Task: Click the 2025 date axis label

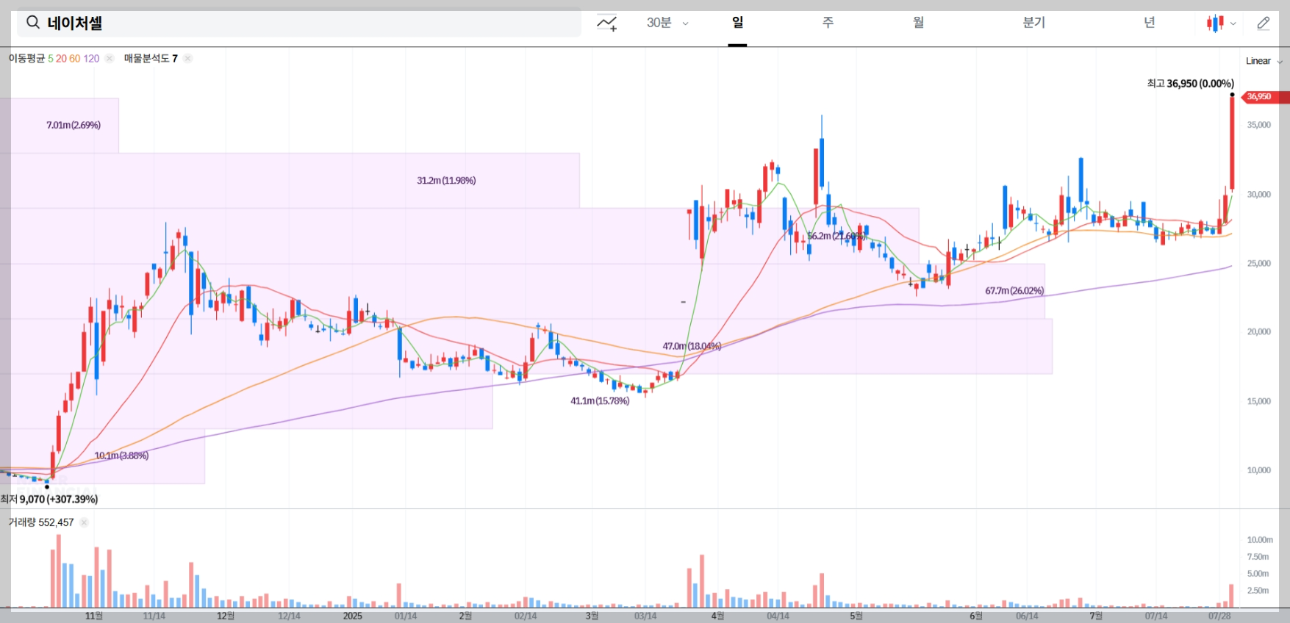Action: tap(353, 616)
